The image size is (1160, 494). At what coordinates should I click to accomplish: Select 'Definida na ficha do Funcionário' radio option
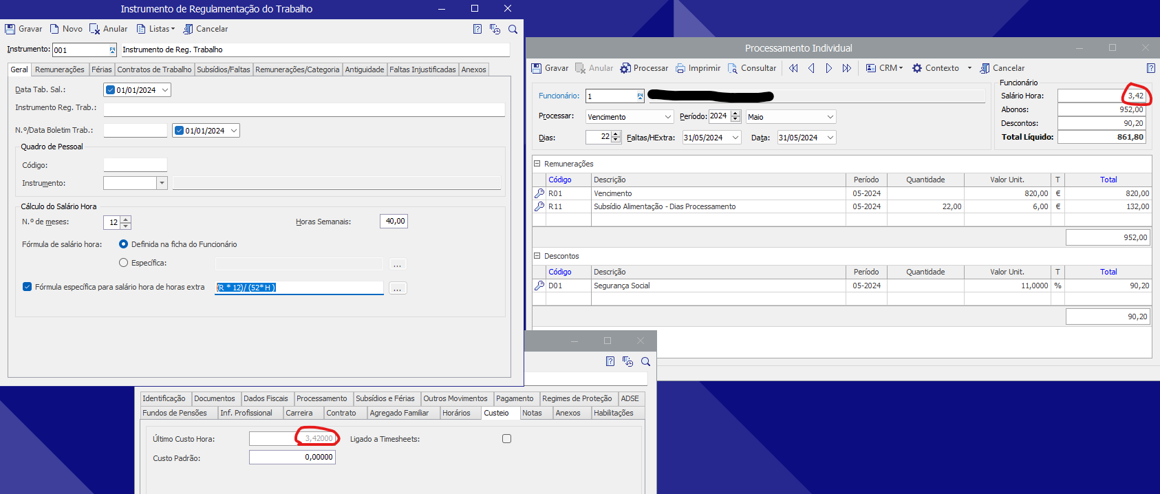(124, 244)
